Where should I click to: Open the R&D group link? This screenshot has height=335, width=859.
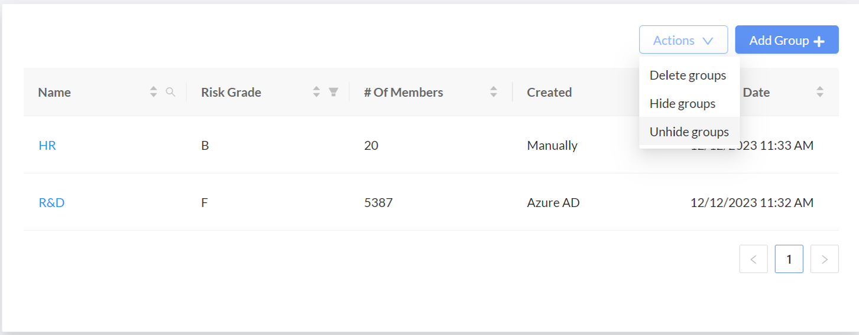pos(51,202)
